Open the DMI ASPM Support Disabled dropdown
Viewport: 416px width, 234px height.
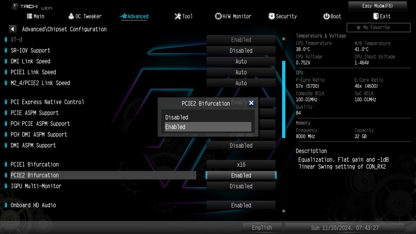pos(241,146)
